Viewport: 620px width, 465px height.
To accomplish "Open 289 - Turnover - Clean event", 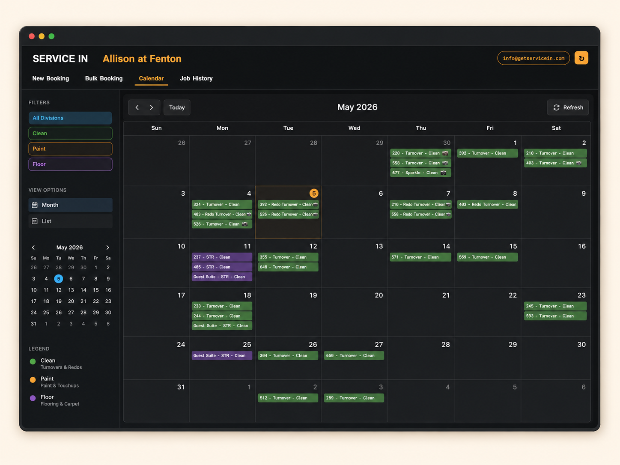I will [354, 398].
